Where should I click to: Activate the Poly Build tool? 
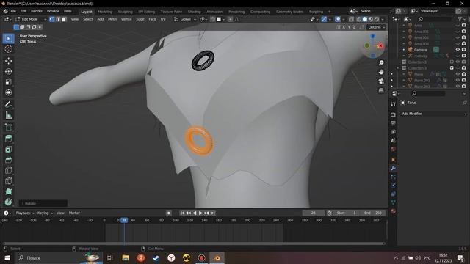8,191
